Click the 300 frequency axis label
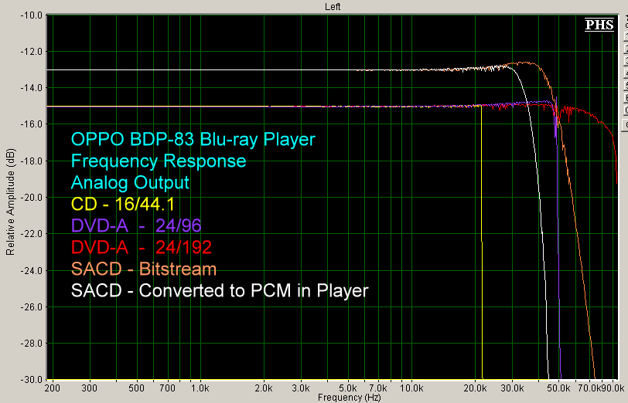 (x=89, y=388)
